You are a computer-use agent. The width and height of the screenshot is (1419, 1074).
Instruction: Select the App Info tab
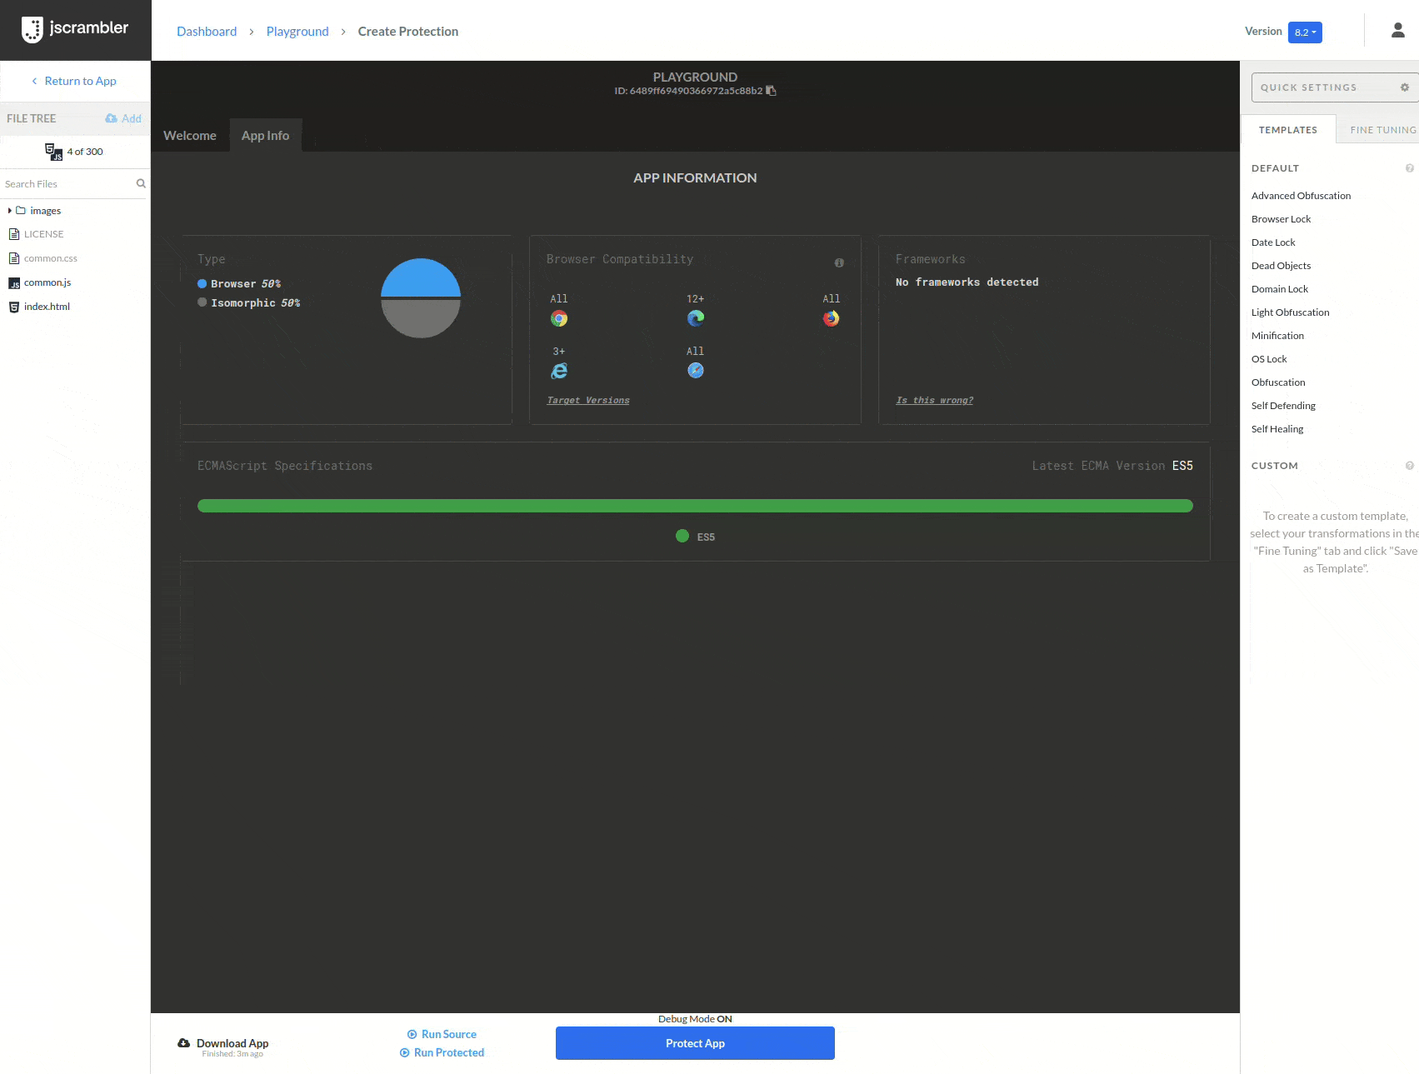click(x=266, y=136)
